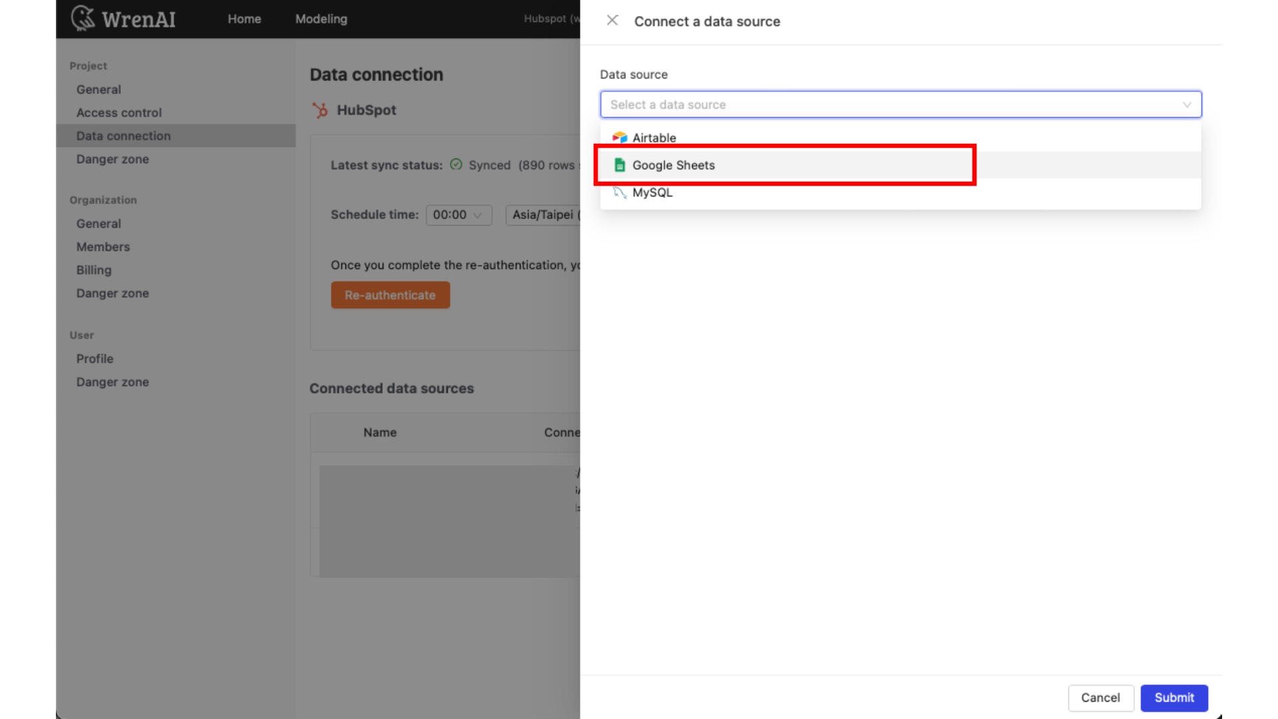
Task: Click the green Synced checkmark icon
Action: [x=456, y=164]
